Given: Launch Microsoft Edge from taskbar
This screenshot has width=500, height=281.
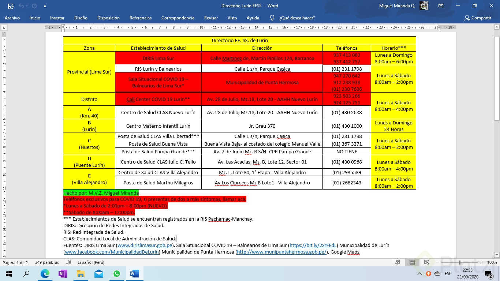Looking at the screenshot, I should pyautogui.click(x=45, y=274).
